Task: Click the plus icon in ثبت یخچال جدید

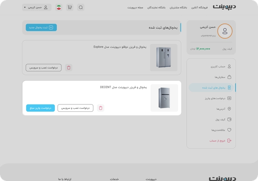Action: click(x=51, y=27)
